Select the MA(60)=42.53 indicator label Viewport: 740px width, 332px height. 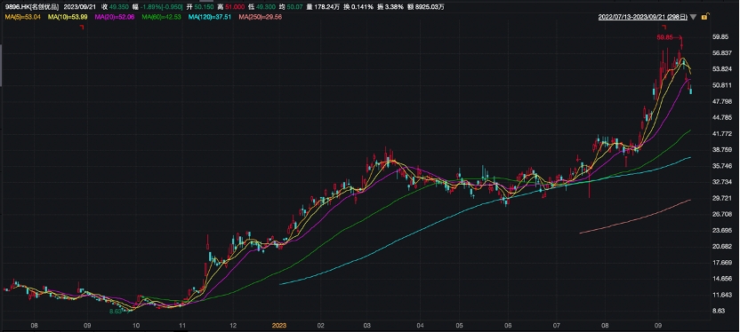click(160, 17)
